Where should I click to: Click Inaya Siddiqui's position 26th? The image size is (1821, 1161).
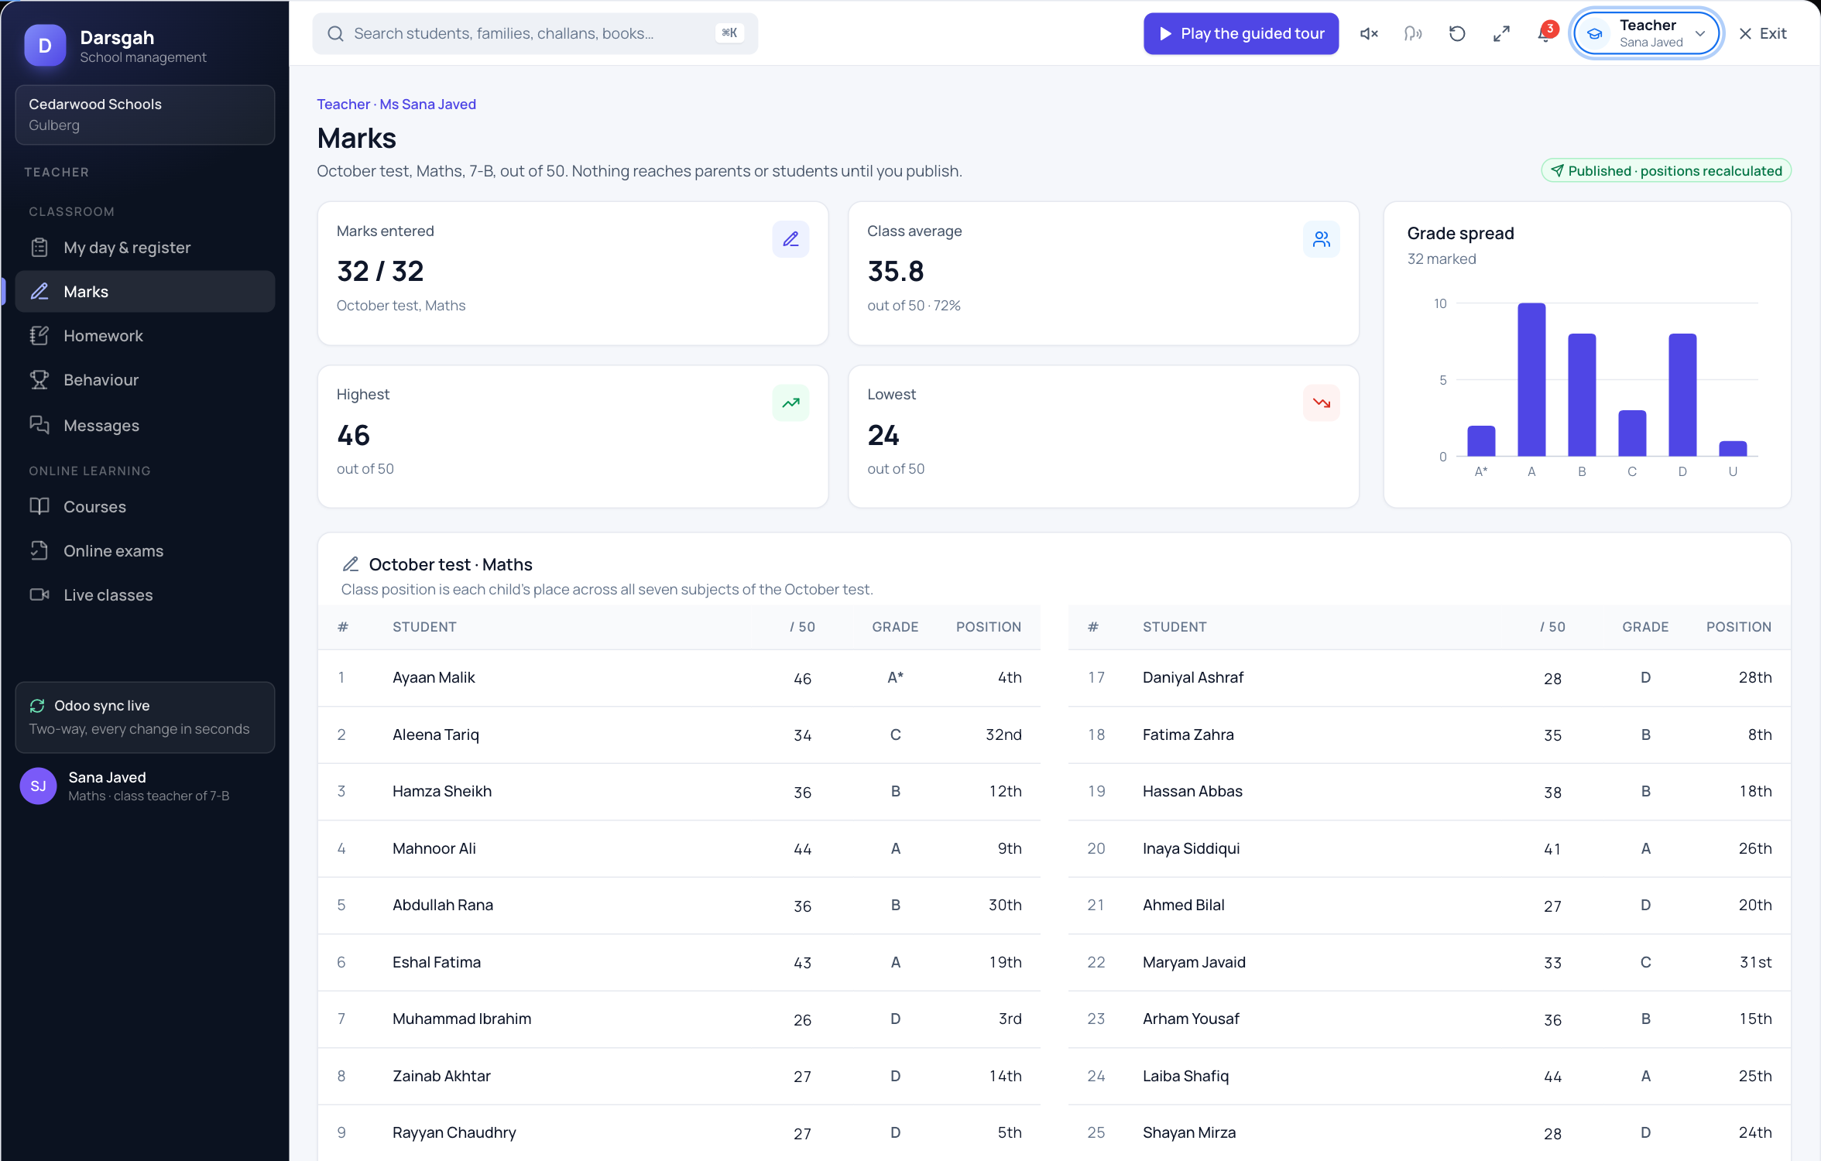(x=1755, y=849)
